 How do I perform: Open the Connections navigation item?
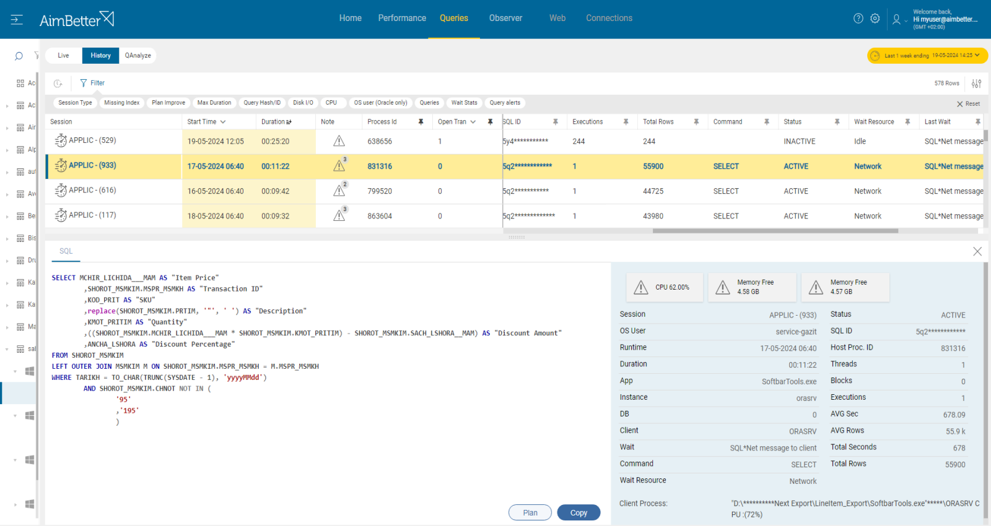(x=609, y=19)
